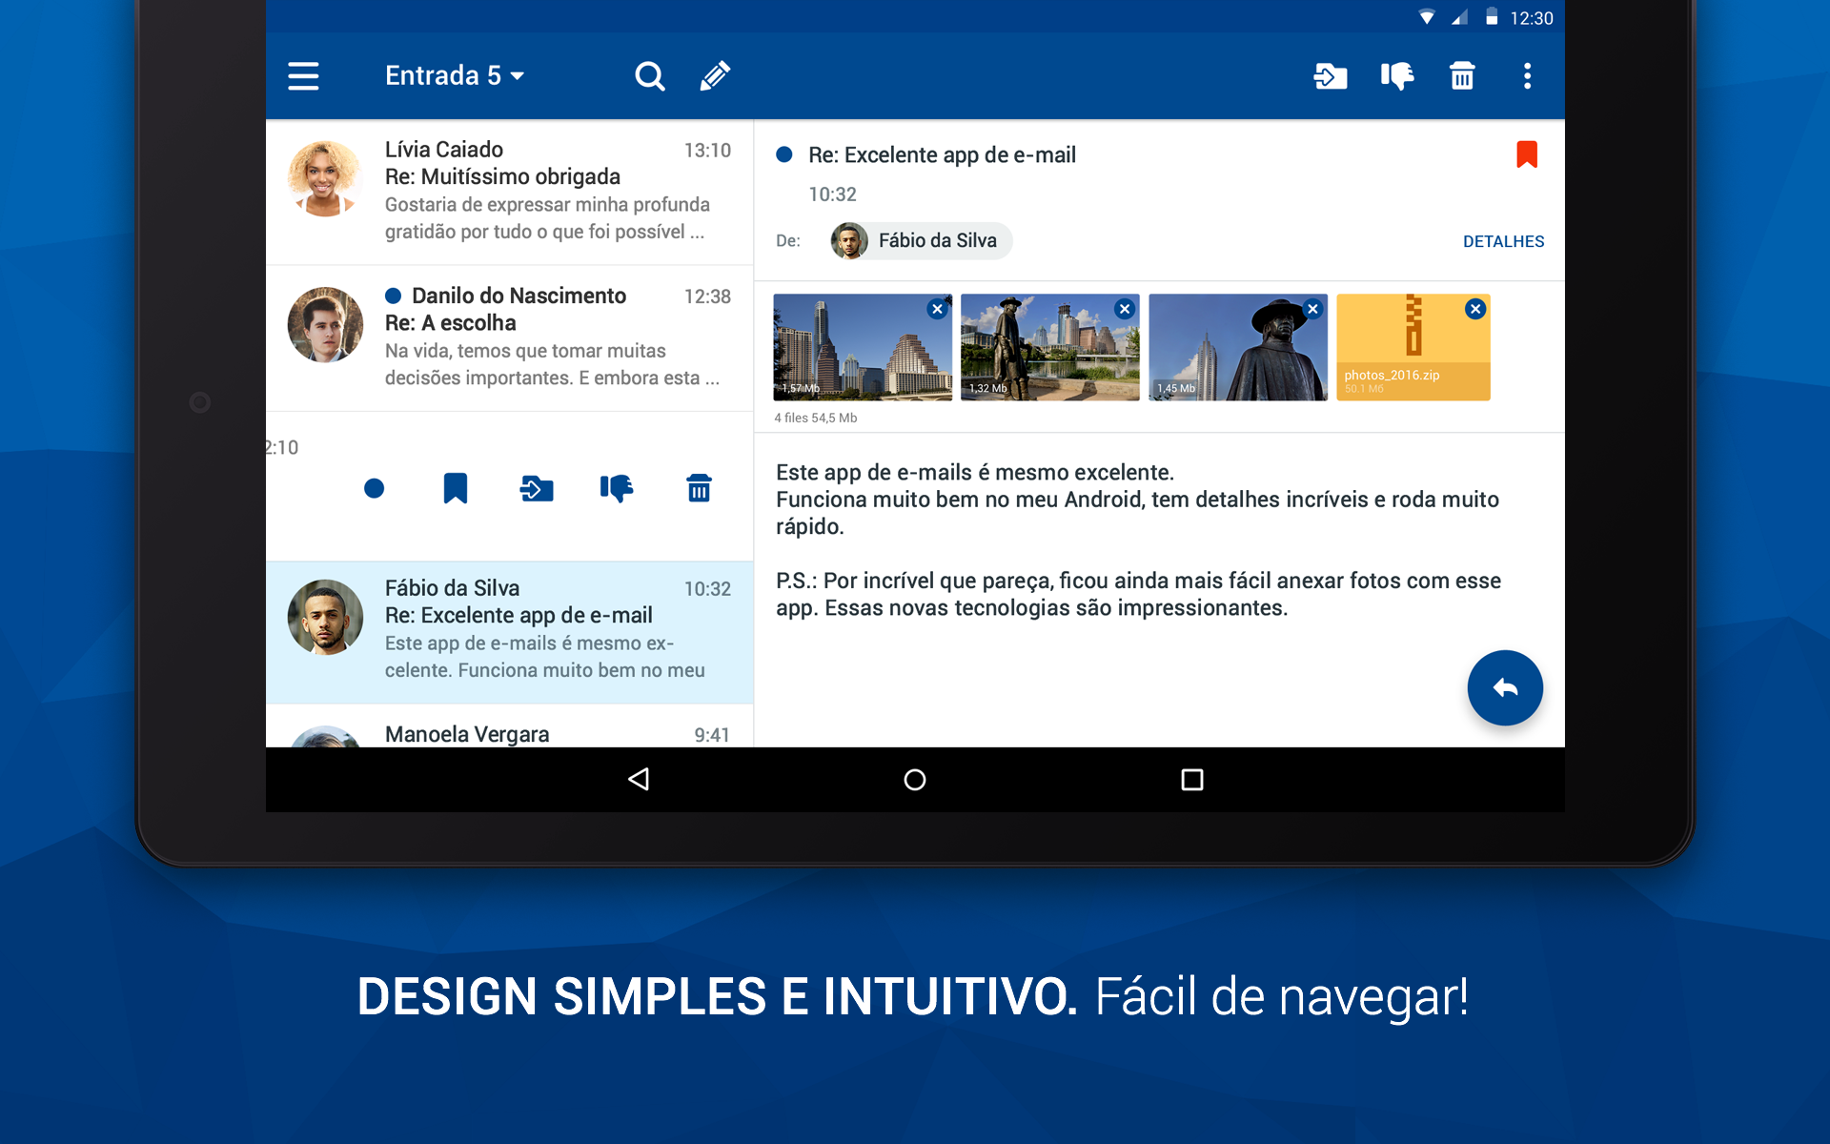Open the search magnifier icon
1830x1144 pixels.
650,75
